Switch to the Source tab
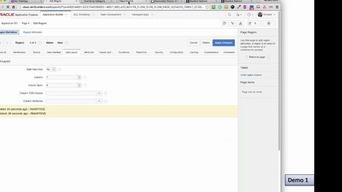The width and height of the screenshot is (342, 192). pyautogui.click(x=36, y=52)
